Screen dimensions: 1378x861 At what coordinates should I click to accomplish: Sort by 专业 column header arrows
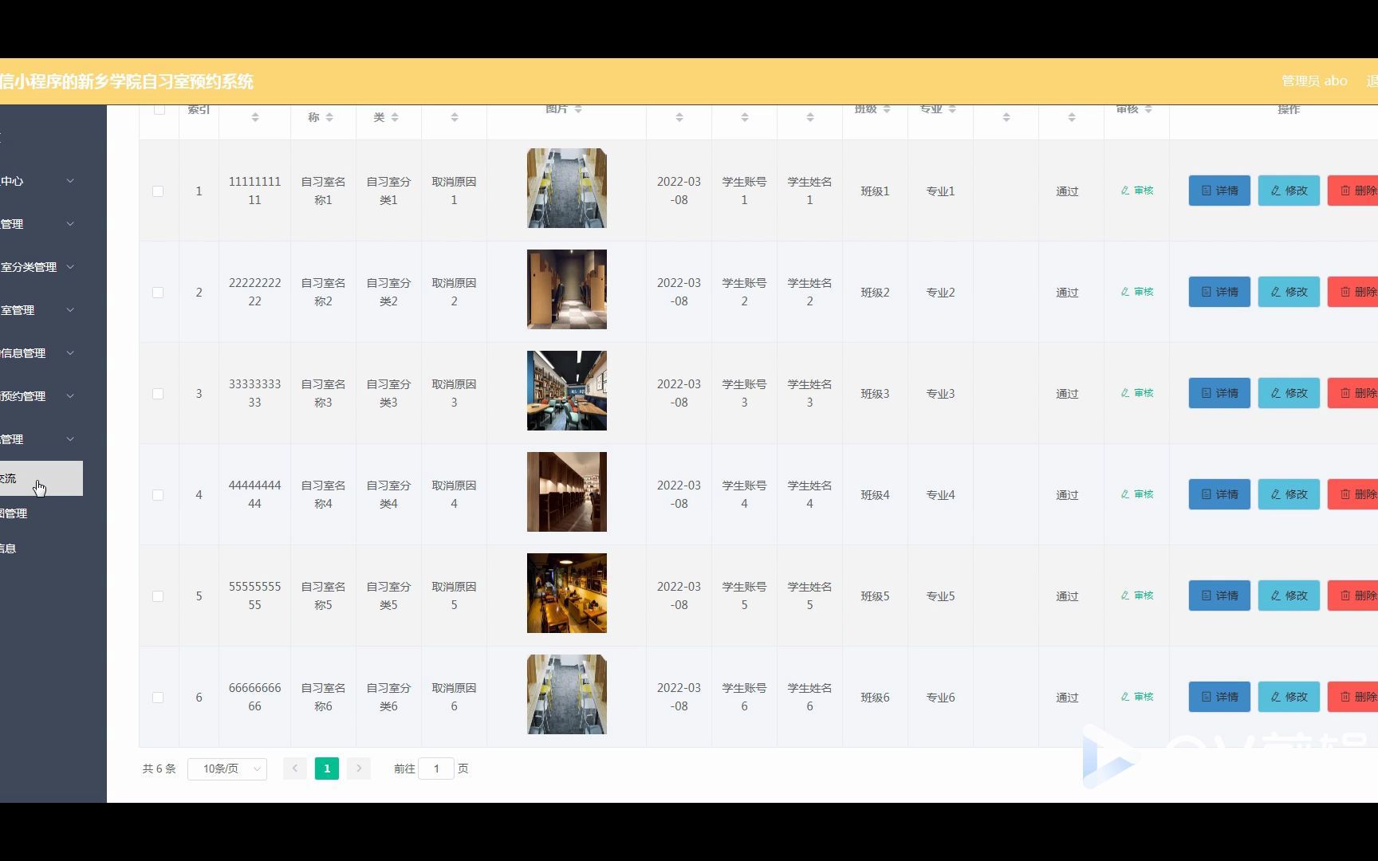pos(952,109)
